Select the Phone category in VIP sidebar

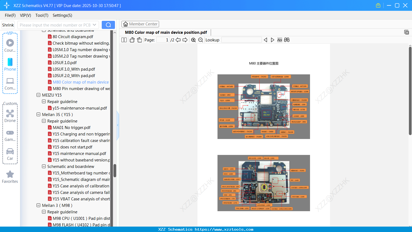click(10, 64)
